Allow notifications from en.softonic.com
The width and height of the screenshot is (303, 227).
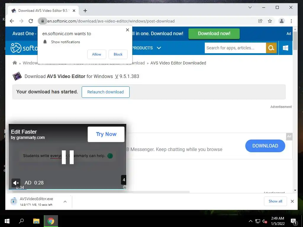[97, 54]
